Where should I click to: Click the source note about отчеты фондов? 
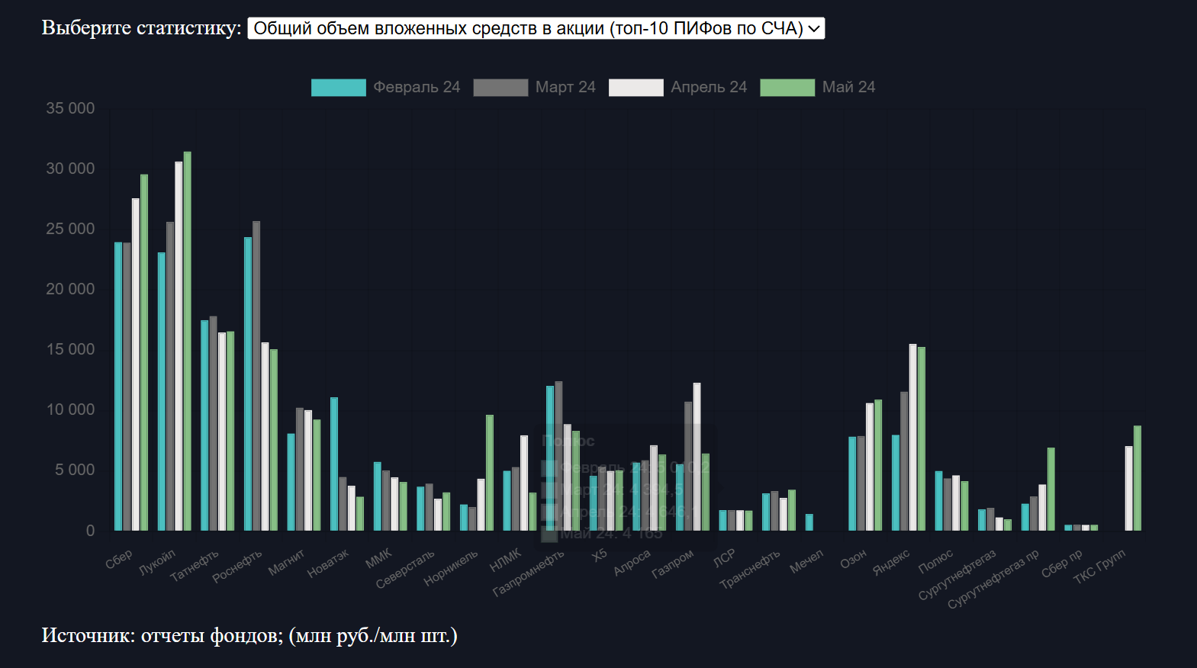coord(249,635)
